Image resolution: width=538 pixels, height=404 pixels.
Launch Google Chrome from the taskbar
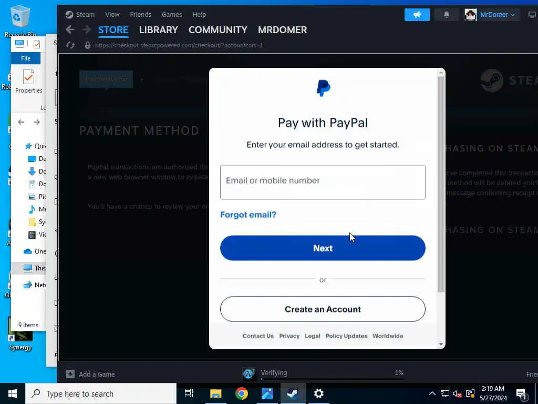pyautogui.click(x=242, y=393)
